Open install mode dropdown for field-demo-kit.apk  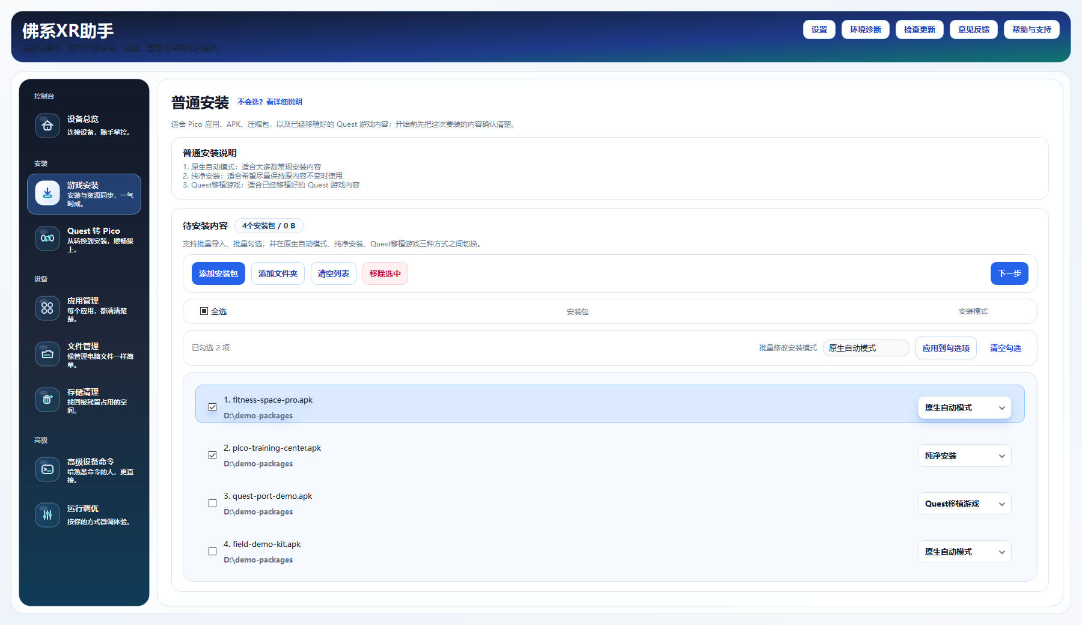pyautogui.click(x=964, y=552)
